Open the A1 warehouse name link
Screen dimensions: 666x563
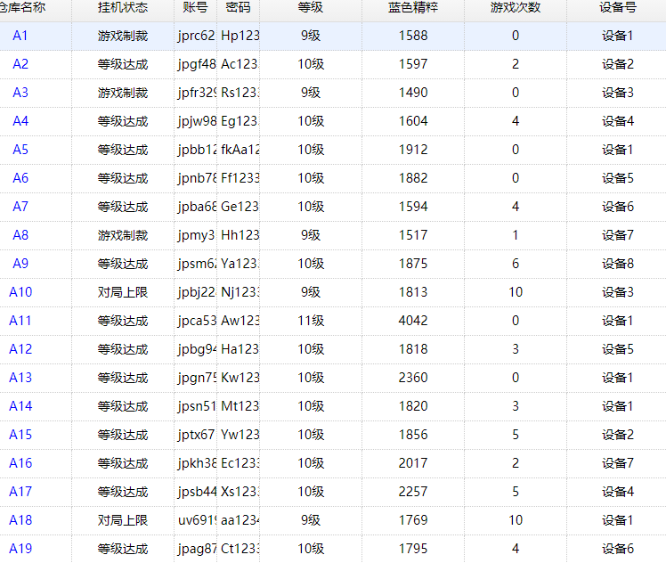20,36
